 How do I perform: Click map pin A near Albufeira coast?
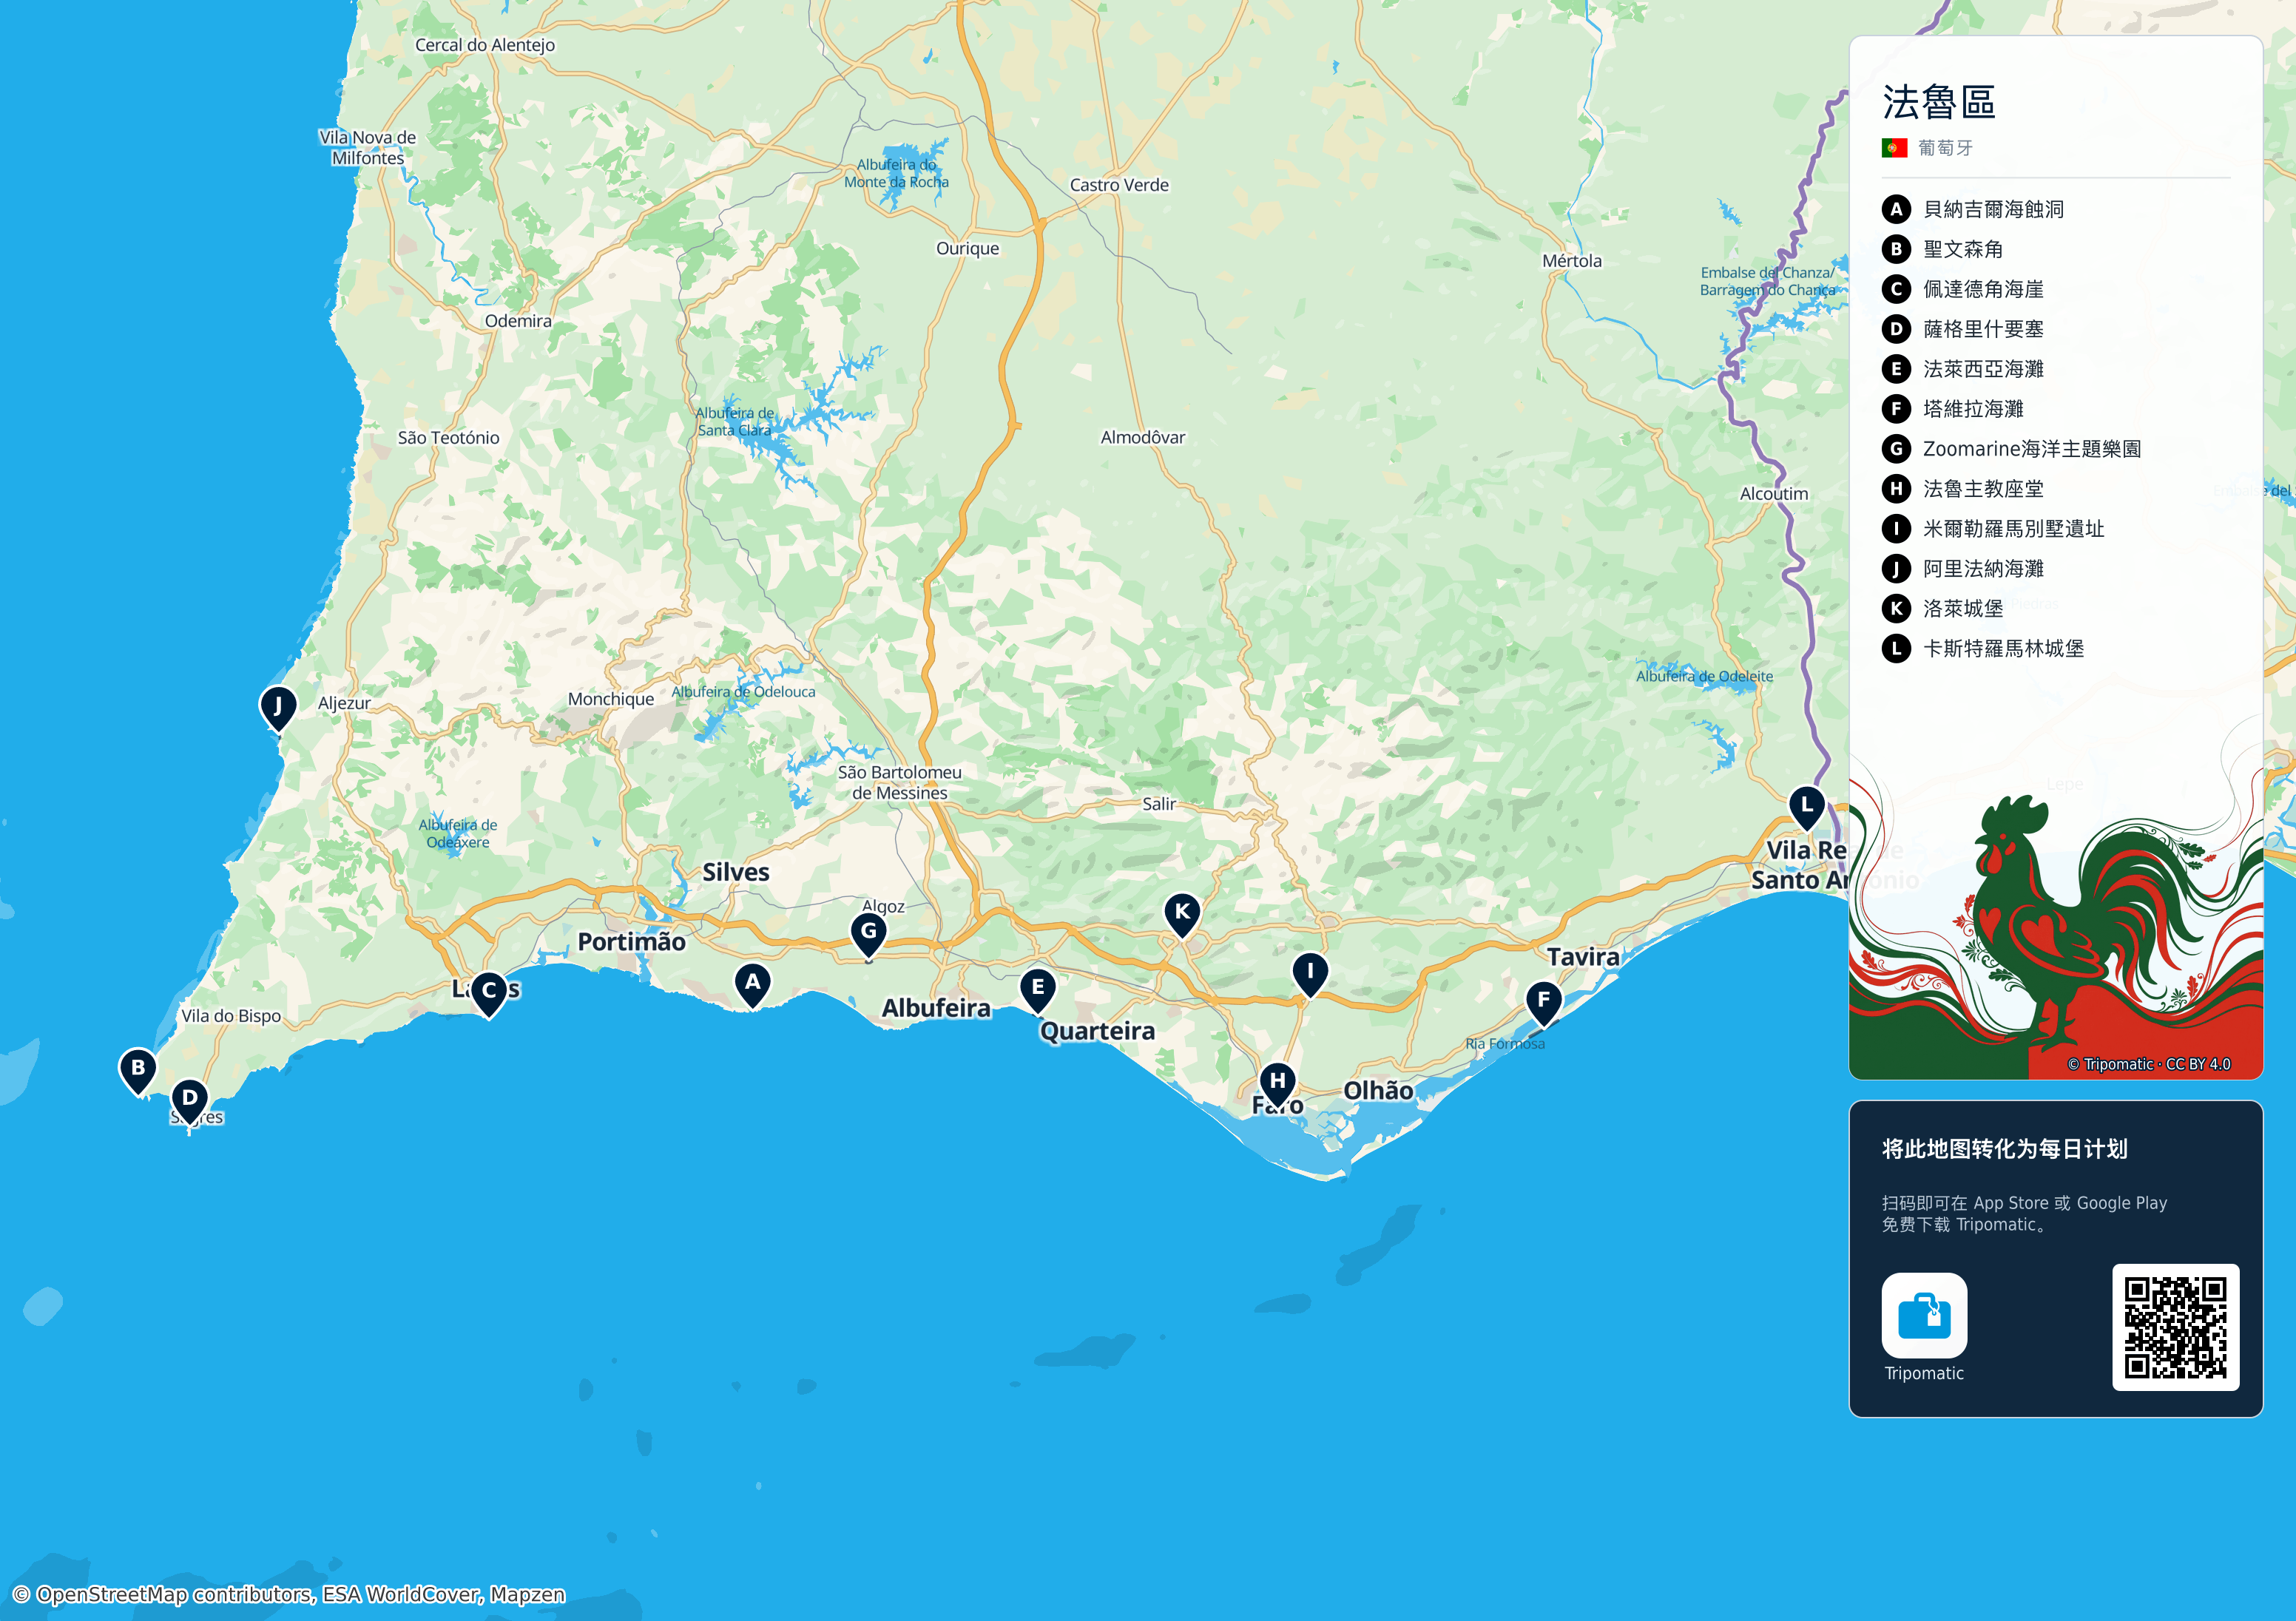click(x=752, y=985)
